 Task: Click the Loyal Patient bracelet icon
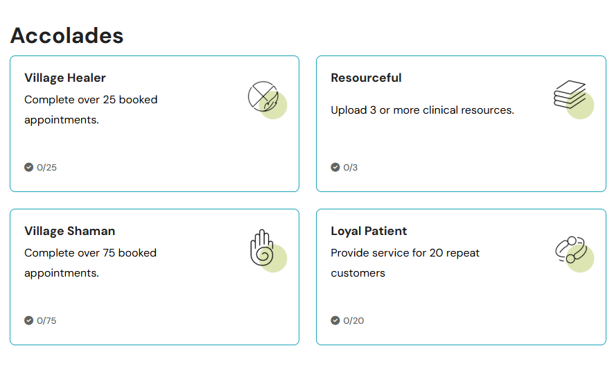[573, 252]
